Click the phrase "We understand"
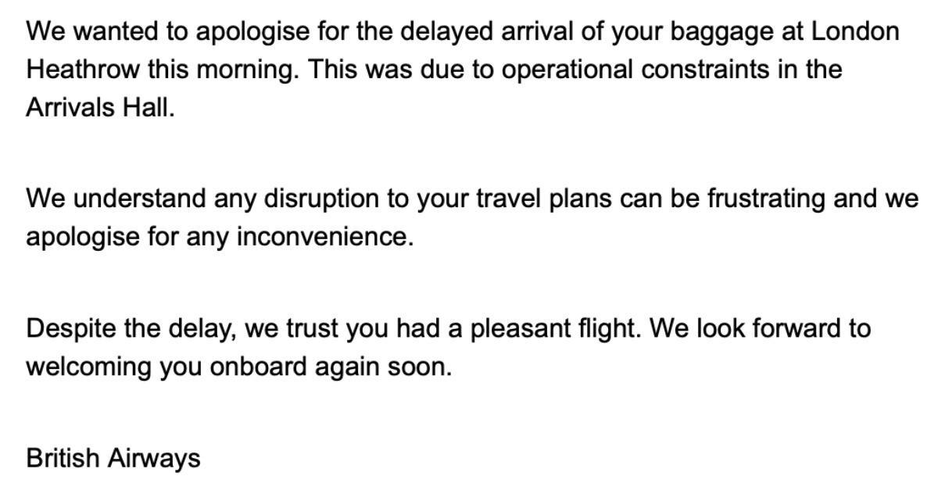 pyautogui.click(x=116, y=199)
